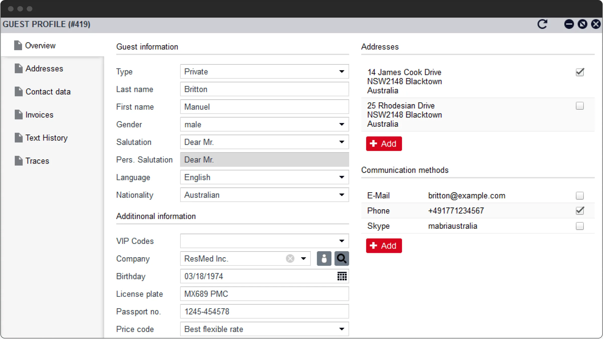Click Add button under Communication methods

383,246
